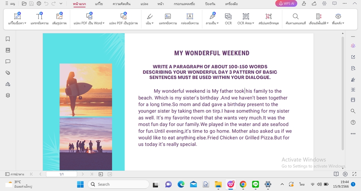Expand the quick access toolbar dropdown arrow

click(61, 3)
